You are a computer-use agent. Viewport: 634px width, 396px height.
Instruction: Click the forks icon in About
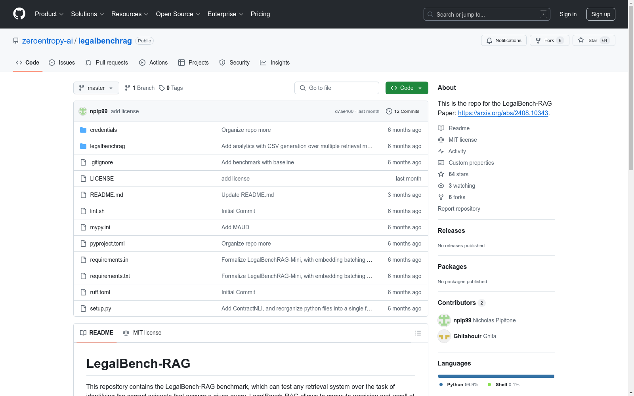441,197
